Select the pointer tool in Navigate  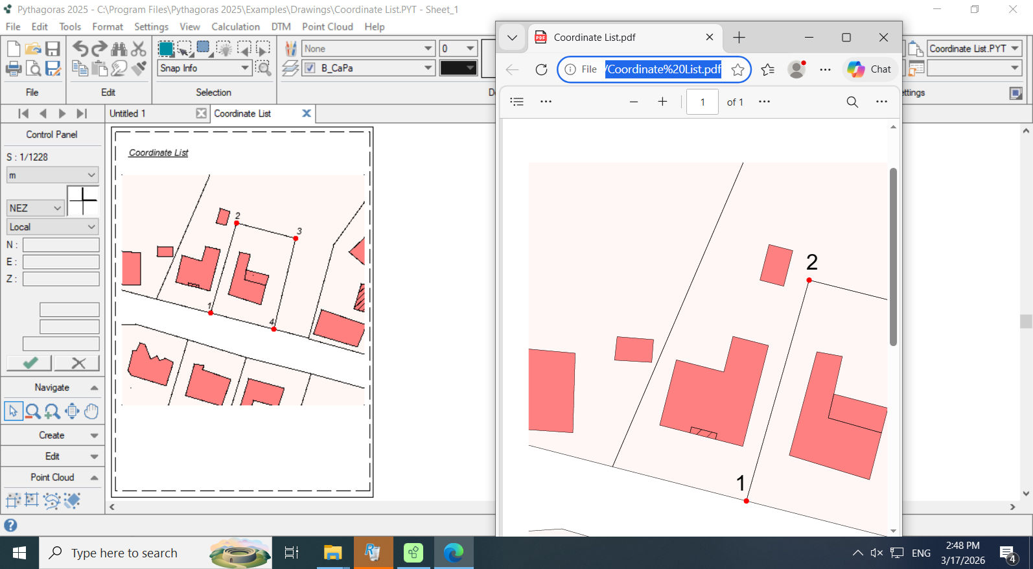point(14,411)
